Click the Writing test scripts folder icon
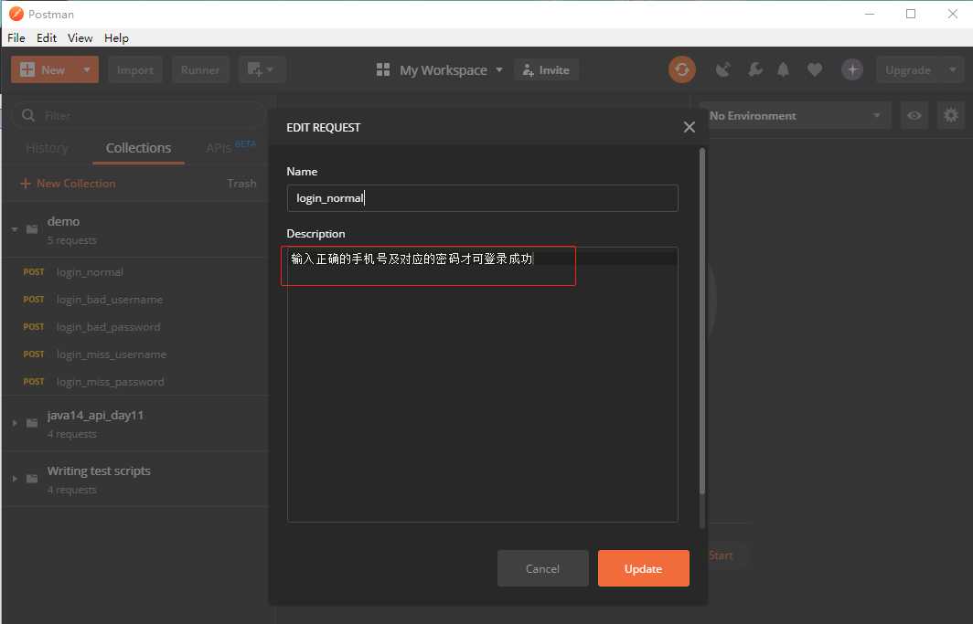Viewport: 973px width, 624px height. coord(32,479)
